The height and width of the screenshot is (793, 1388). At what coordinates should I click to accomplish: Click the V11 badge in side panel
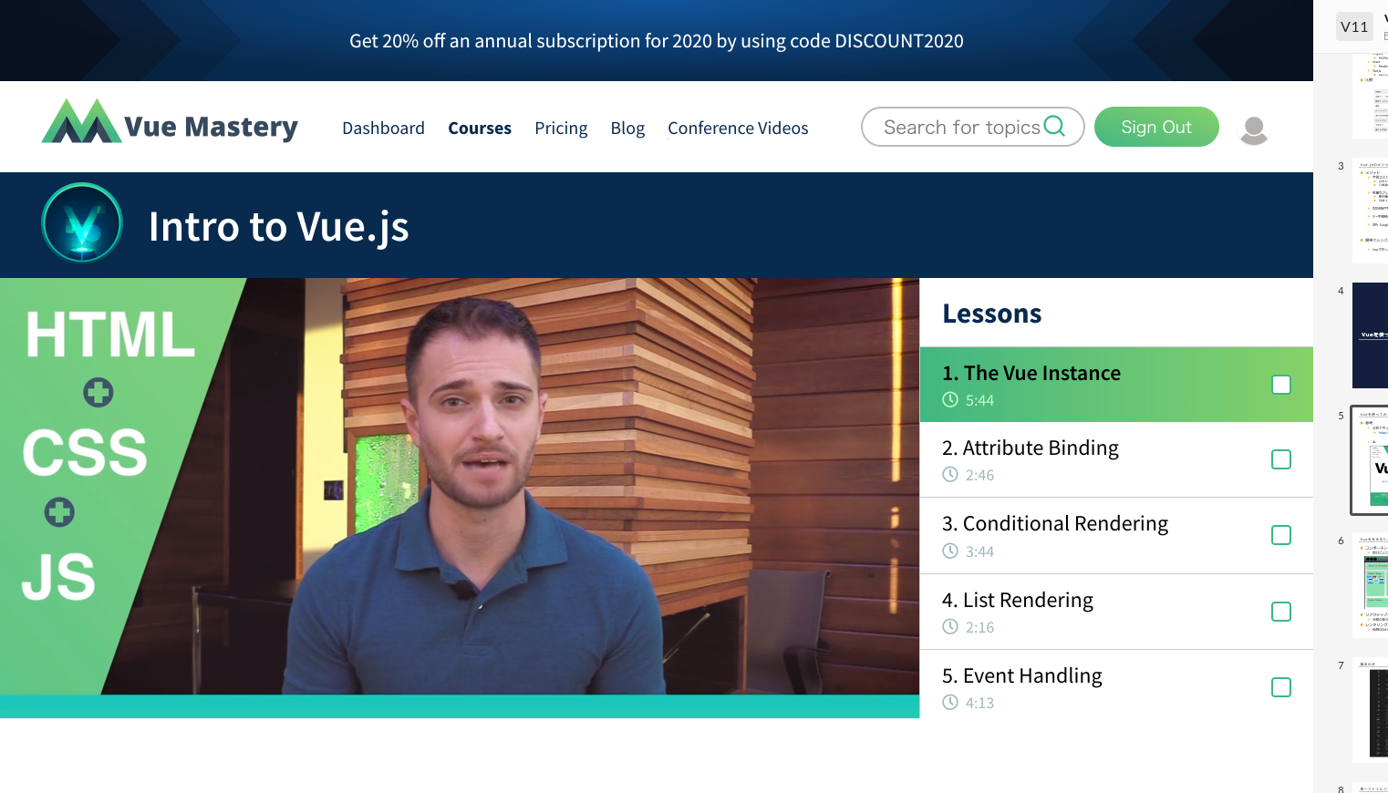[x=1354, y=26]
